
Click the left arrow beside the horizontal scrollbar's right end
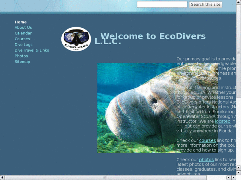click(229, 178)
